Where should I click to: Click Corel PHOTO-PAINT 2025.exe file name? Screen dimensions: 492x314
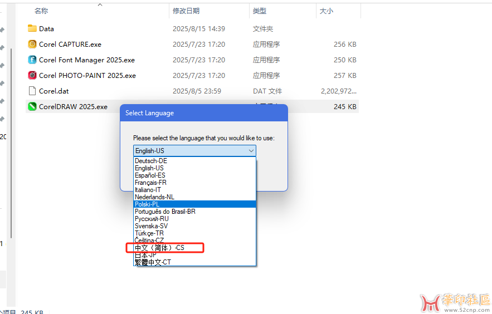tap(87, 76)
